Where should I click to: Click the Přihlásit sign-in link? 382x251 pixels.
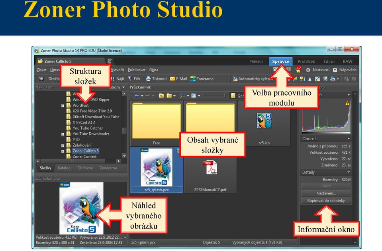coord(256,62)
